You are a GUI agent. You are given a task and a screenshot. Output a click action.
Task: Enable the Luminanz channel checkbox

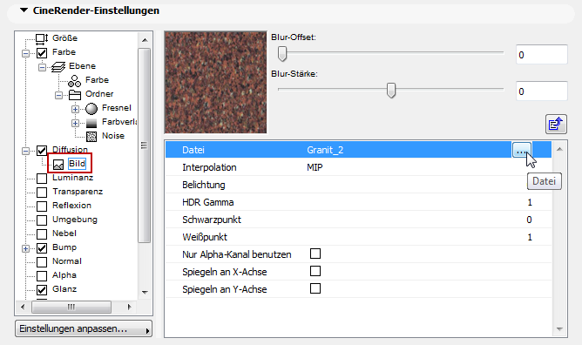pos(42,179)
